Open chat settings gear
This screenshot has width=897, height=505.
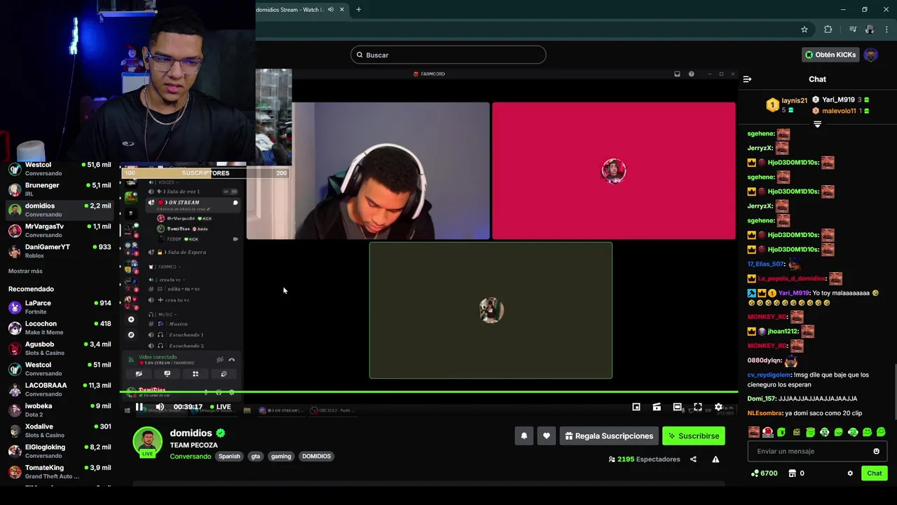tap(850, 473)
